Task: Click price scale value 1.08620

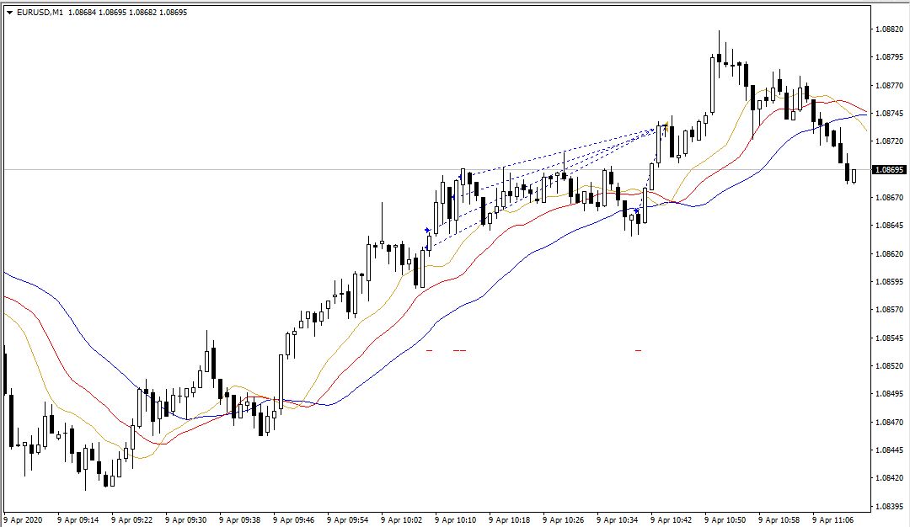Action: (889, 253)
